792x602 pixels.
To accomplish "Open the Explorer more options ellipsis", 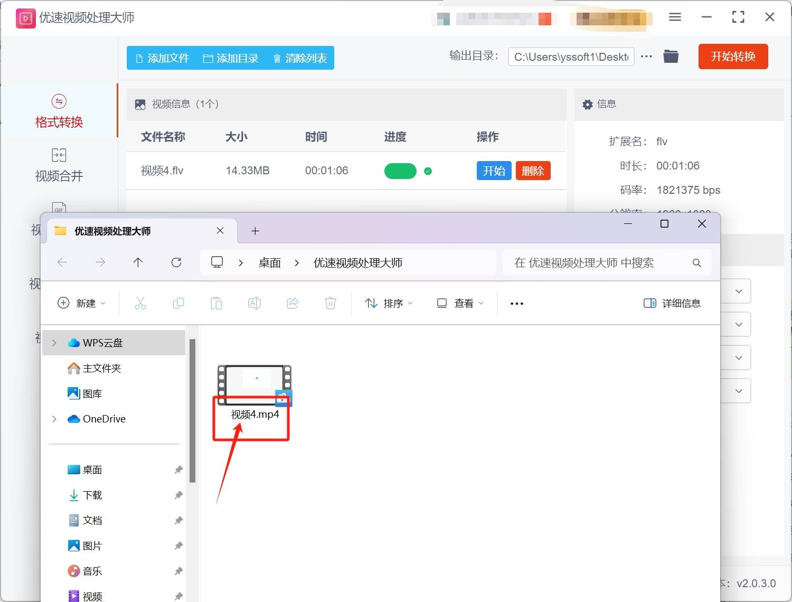I will pyautogui.click(x=517, y=304).
